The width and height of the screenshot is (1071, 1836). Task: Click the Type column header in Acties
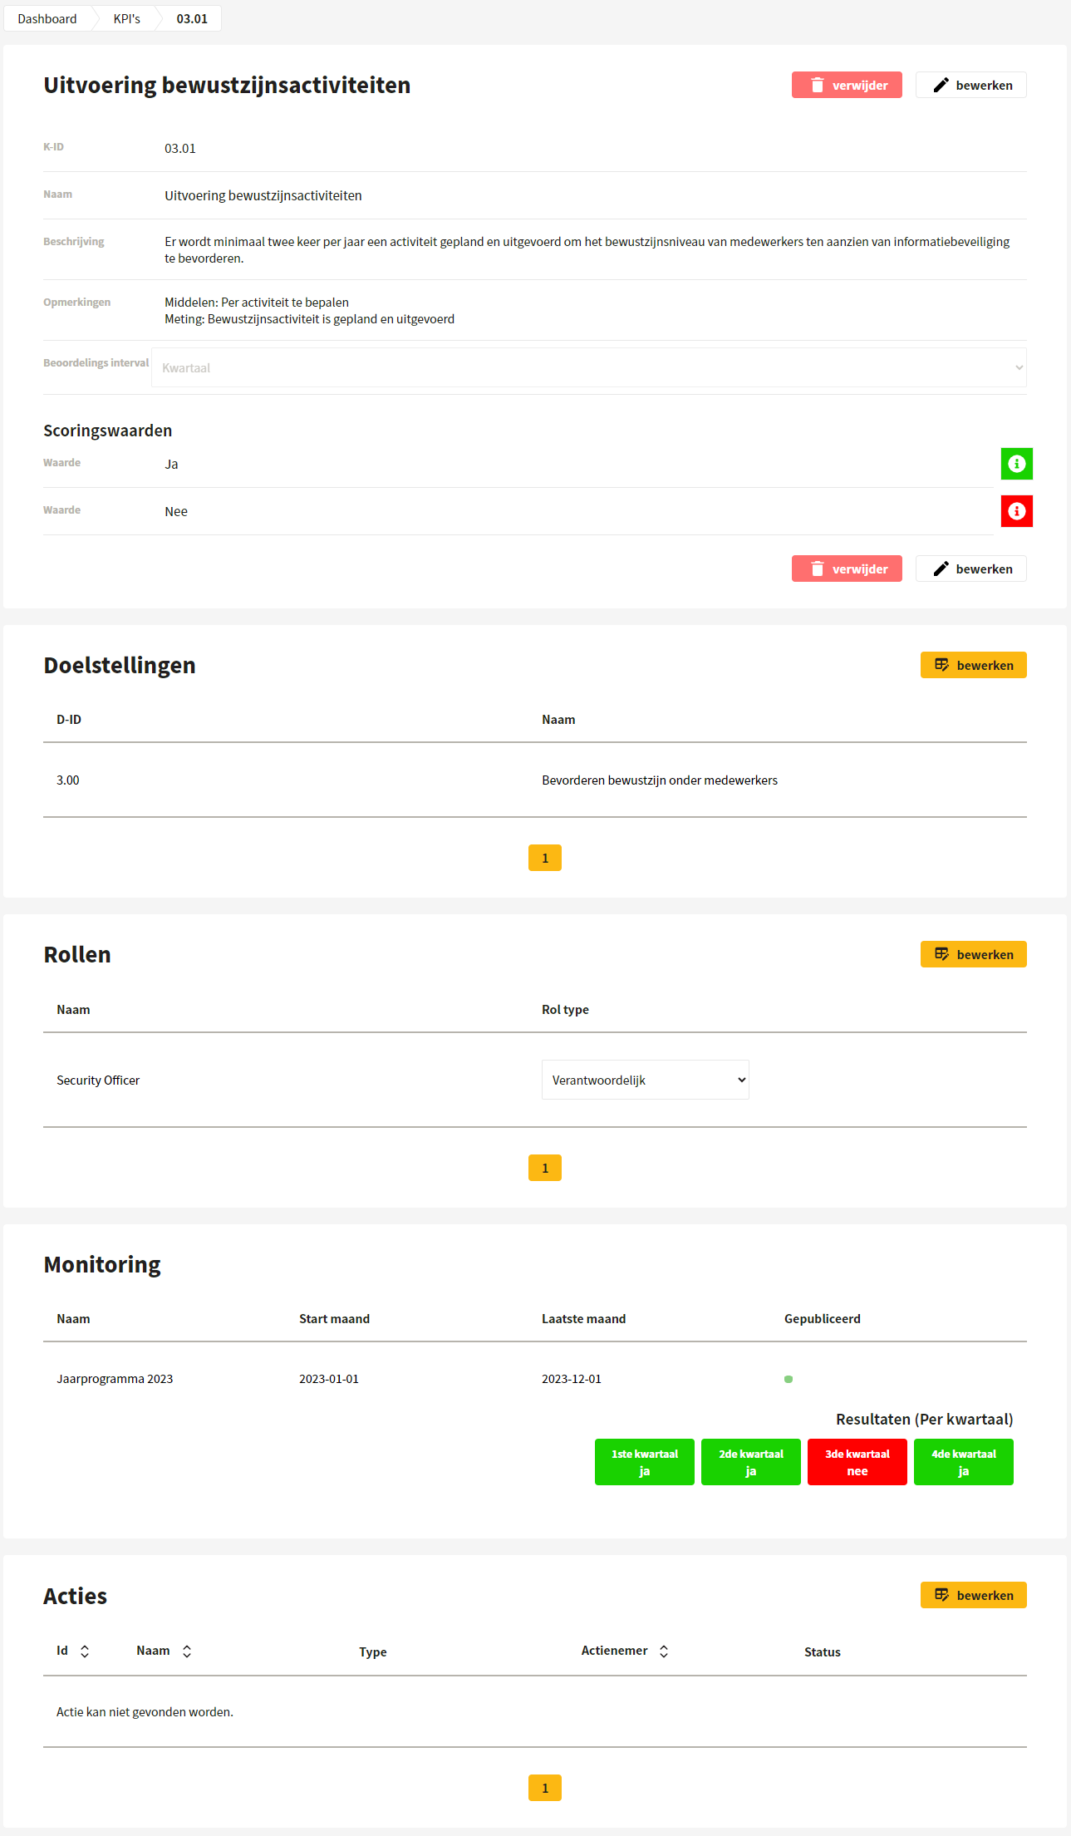click(x=373, y=1652)
